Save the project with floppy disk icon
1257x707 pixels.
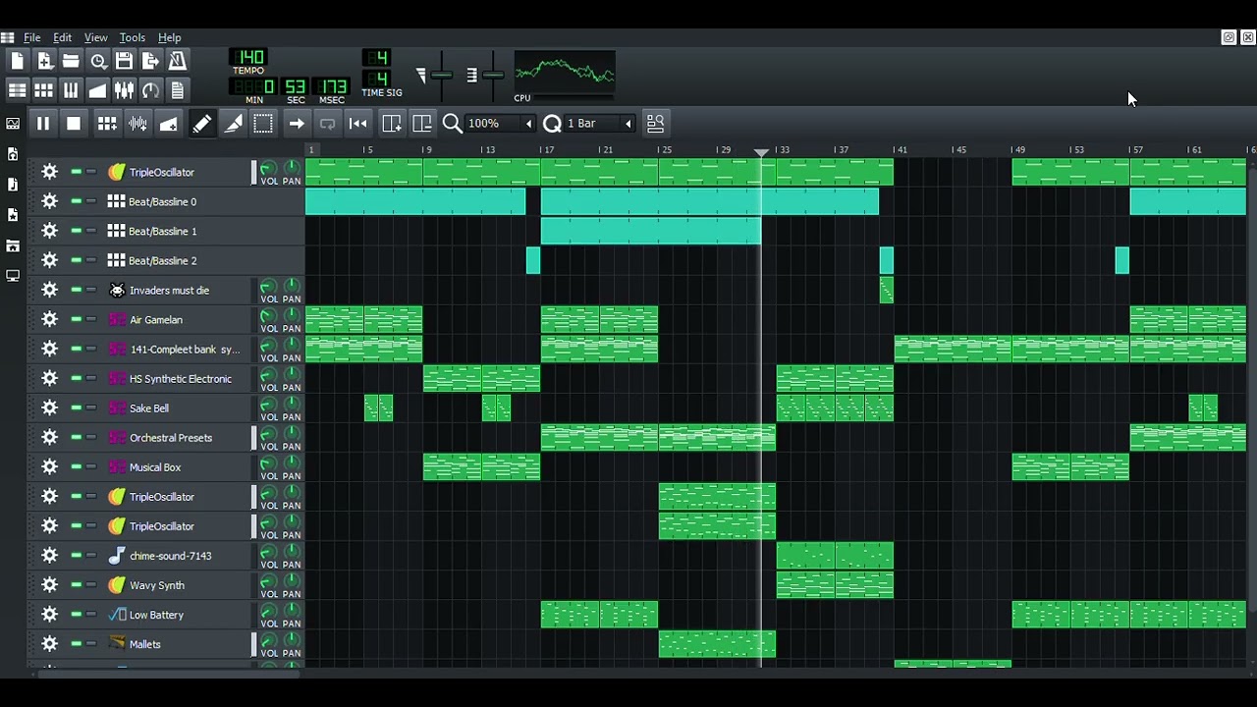pyautogui.click(x=124, y=61)
